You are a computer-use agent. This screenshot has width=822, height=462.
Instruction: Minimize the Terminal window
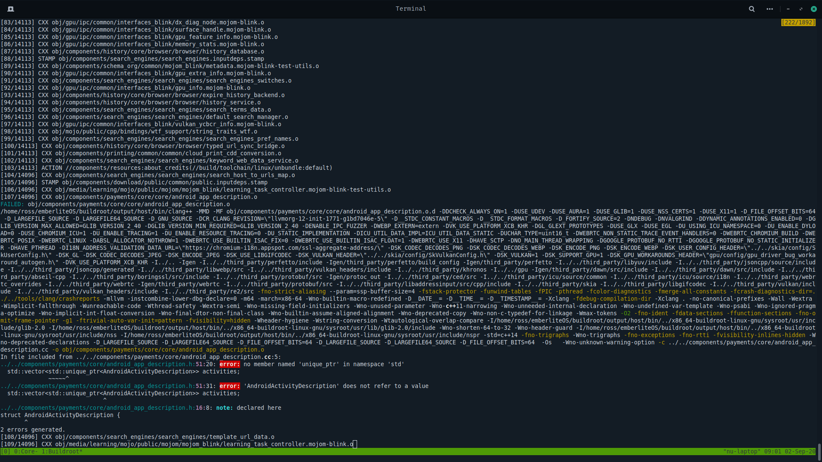pyautogui.click(x=788, y=9)
